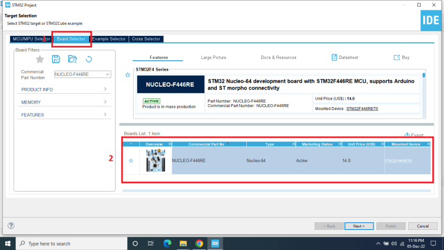Click the vertical scrollbar of the feature card
Screen dimensions: 444x250
424,95
